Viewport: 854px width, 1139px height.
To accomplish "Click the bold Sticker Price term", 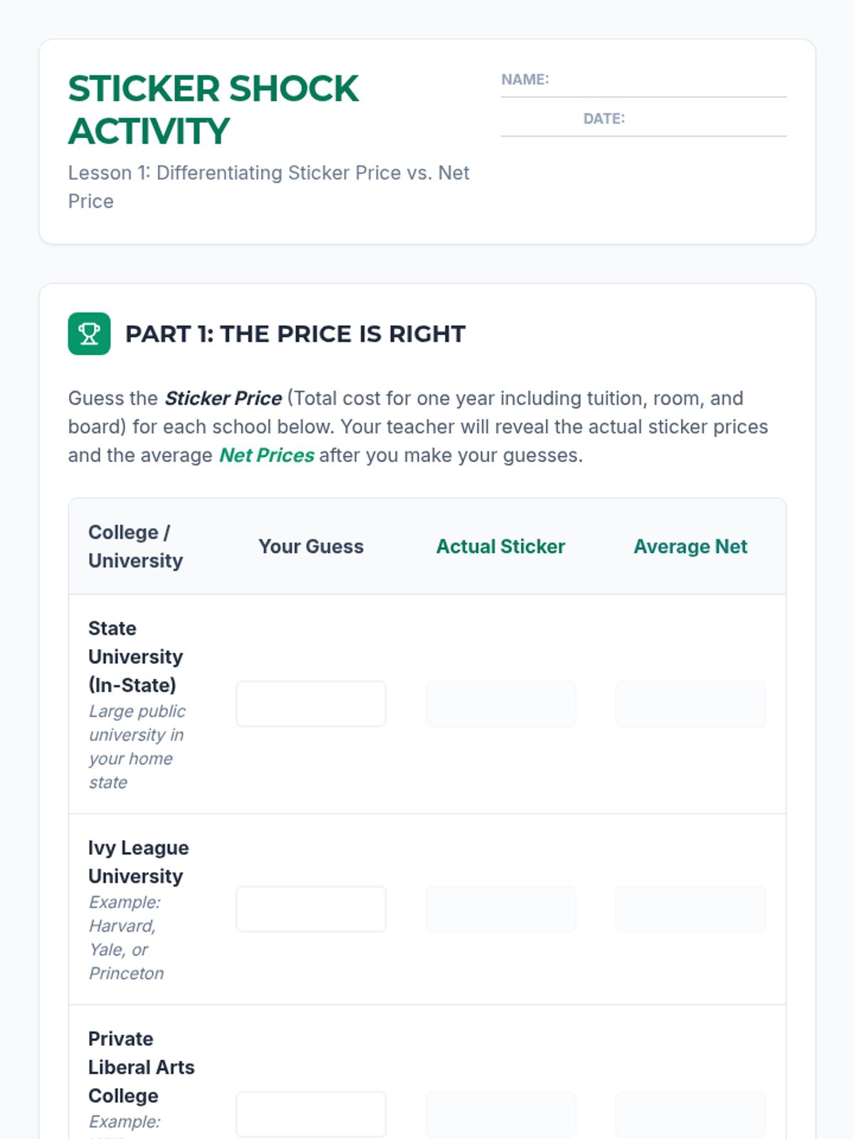I will [223, 399].
